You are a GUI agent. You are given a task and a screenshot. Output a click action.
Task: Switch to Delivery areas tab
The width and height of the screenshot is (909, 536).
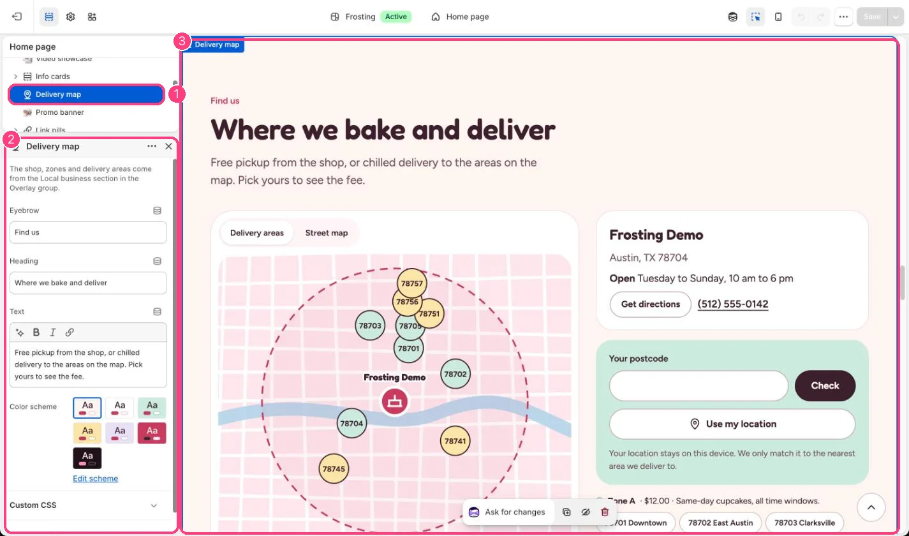pyautogui.click(x=257, y=233)
